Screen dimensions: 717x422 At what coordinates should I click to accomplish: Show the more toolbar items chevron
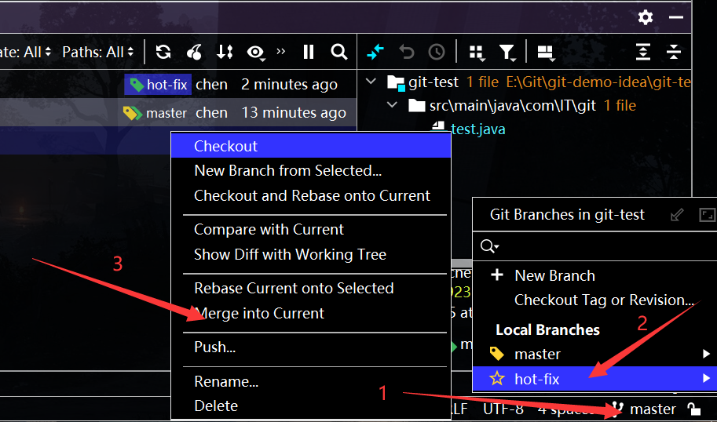click(x=281, y=51)
